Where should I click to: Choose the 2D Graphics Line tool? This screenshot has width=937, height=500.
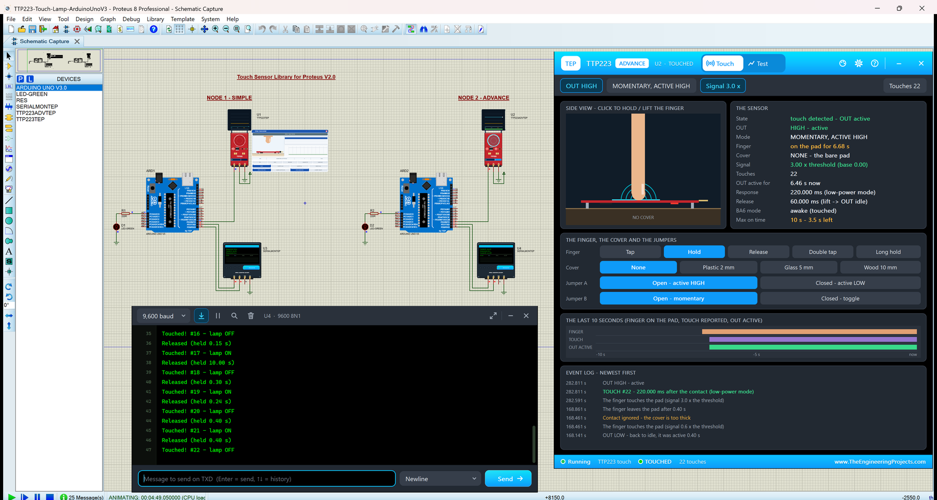(9, 200)
